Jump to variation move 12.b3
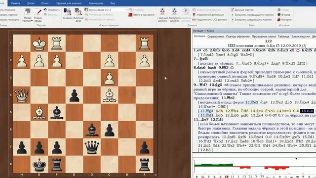This screenshot has width=316, height=178. pyautogui.click(x=205, y=150)
